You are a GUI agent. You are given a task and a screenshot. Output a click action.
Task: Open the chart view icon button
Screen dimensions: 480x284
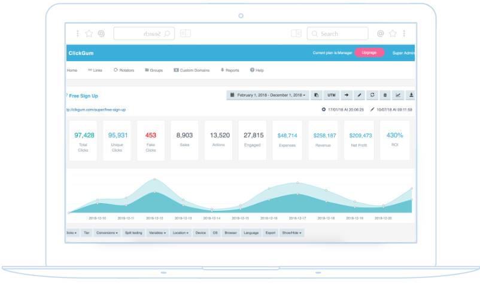(397, 95)
